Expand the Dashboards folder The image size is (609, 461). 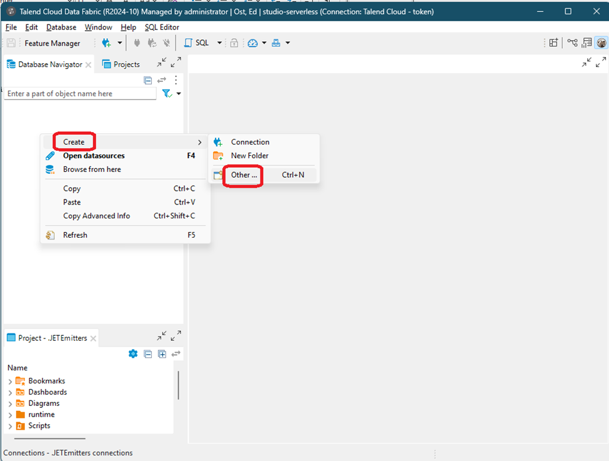[x=10, y=393]
